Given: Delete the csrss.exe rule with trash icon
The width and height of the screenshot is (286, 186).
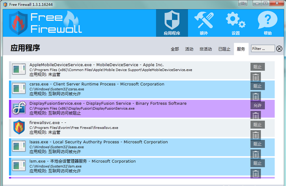Looking at the screenshot, I should tap(256, 96).
